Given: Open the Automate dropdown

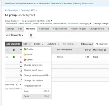Looking at the screenshot, I should (x=53, y=44).
